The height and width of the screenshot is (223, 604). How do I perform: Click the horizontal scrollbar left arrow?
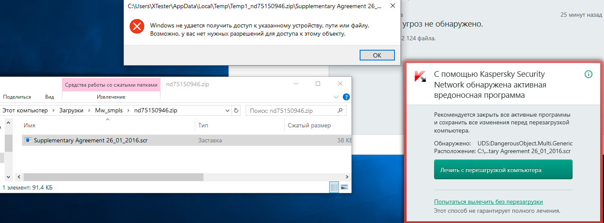(x=19, y=177)
